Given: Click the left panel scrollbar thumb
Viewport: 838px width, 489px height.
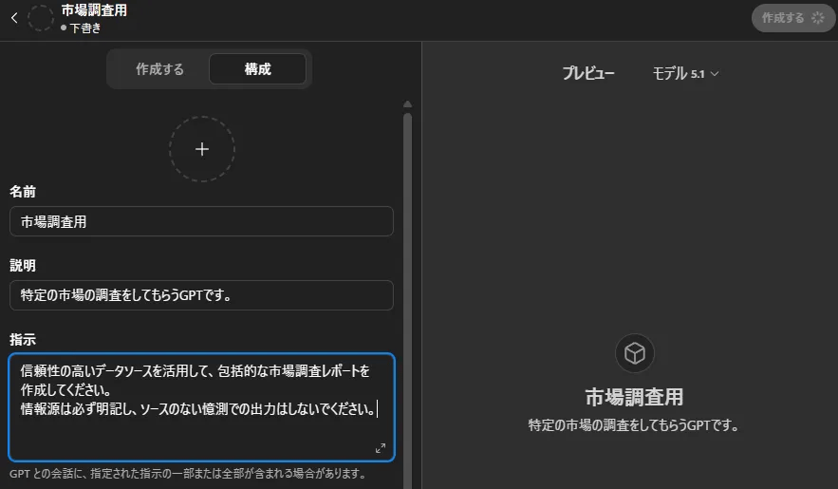Looking at the screenshot, I should (407, 285).
